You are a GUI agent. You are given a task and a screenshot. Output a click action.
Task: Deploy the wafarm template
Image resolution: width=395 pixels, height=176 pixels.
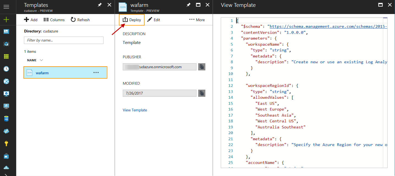(x=132, y=20)
